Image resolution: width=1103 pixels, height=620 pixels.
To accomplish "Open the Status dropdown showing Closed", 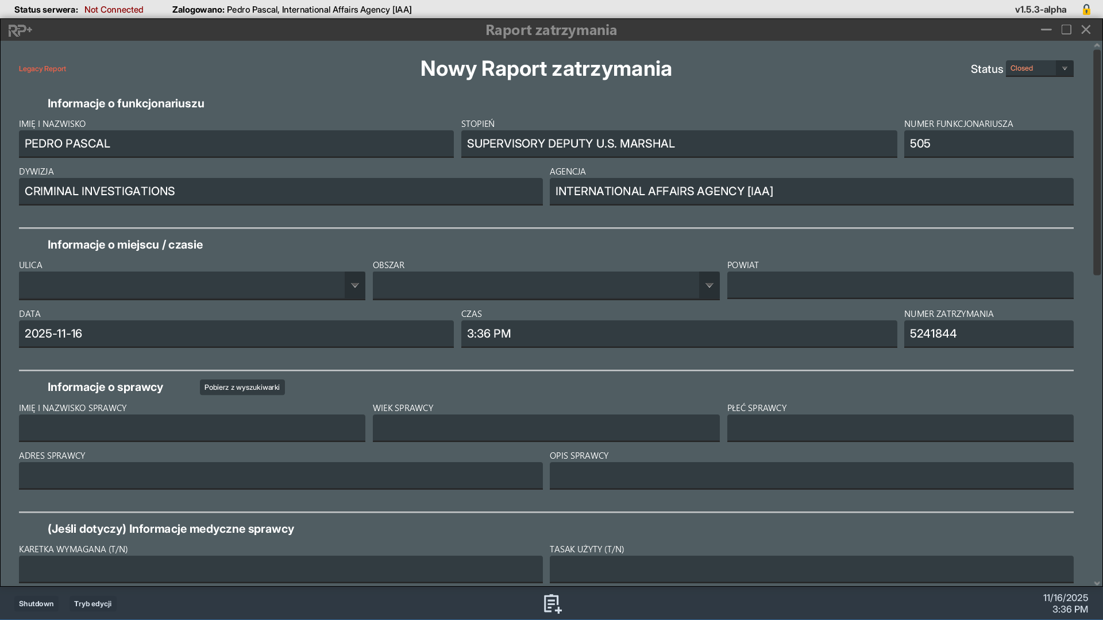I will point(1039,68).
